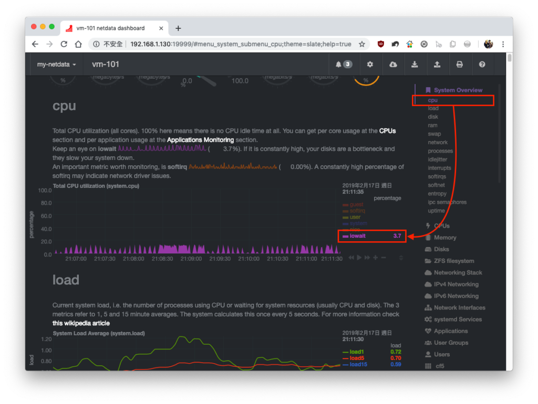Toggle the iowait dimension in the legend
538x404 pixels.
tap(357, 236)
